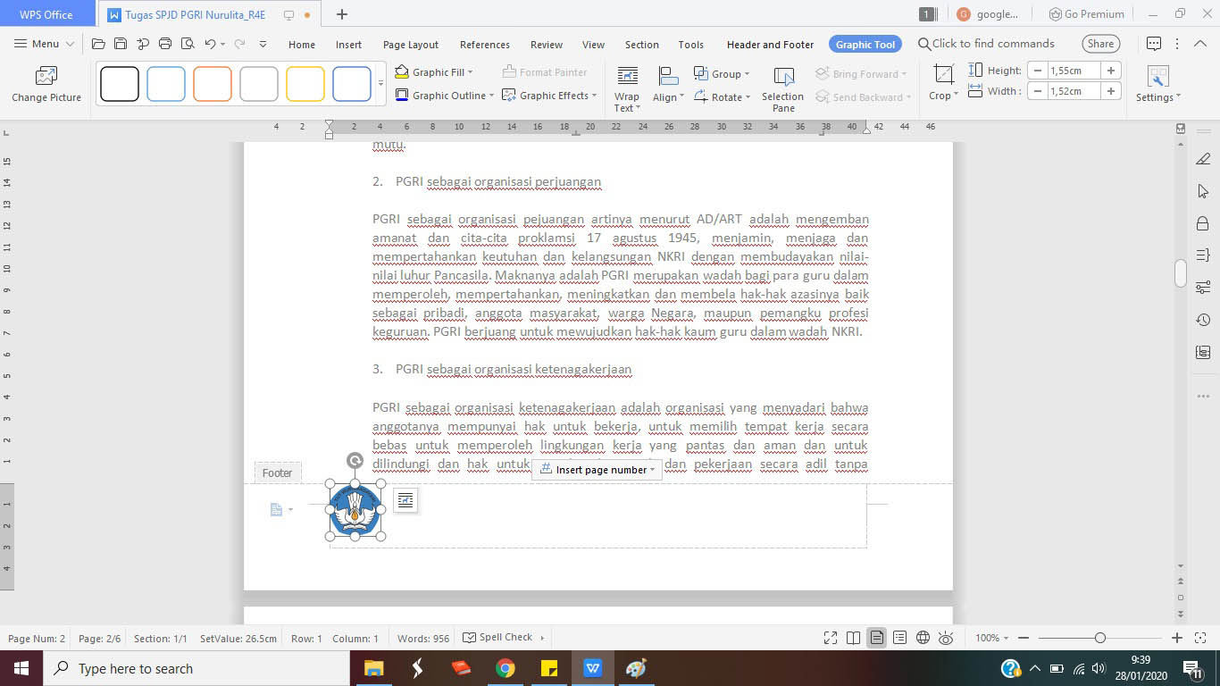Open the Review ribbon tab

pos(546,43)
